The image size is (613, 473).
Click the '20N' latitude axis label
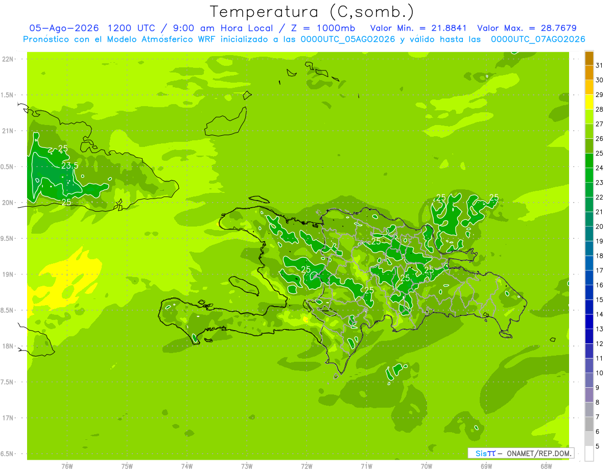(x=8, y=203)
